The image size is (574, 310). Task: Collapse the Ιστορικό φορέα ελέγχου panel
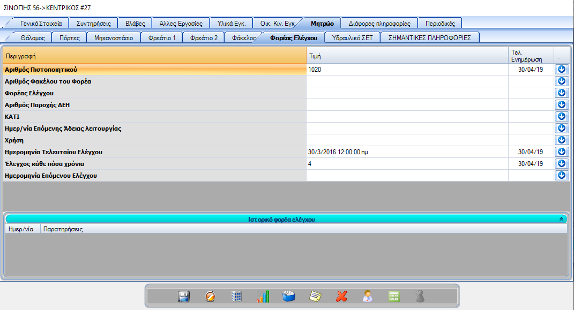tap(561, 219)
